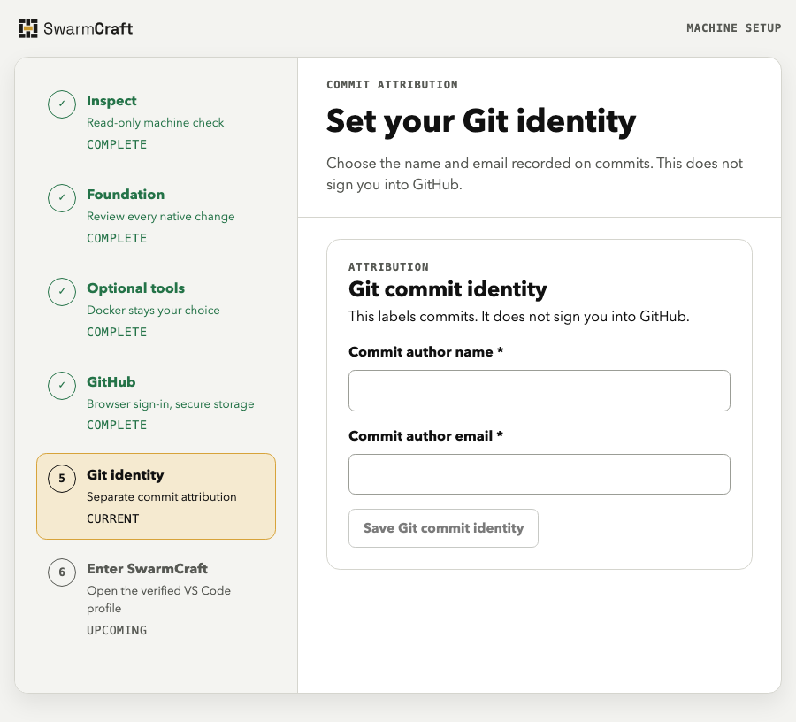The image size is (796, 722).
Task: Click 'Docker stays your choice' text
Action: [x=153, y=311]
